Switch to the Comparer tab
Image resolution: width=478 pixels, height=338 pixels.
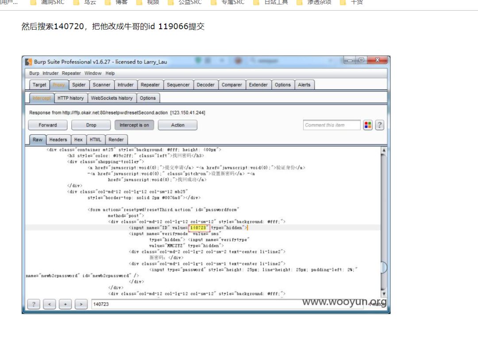coord(231,85)
